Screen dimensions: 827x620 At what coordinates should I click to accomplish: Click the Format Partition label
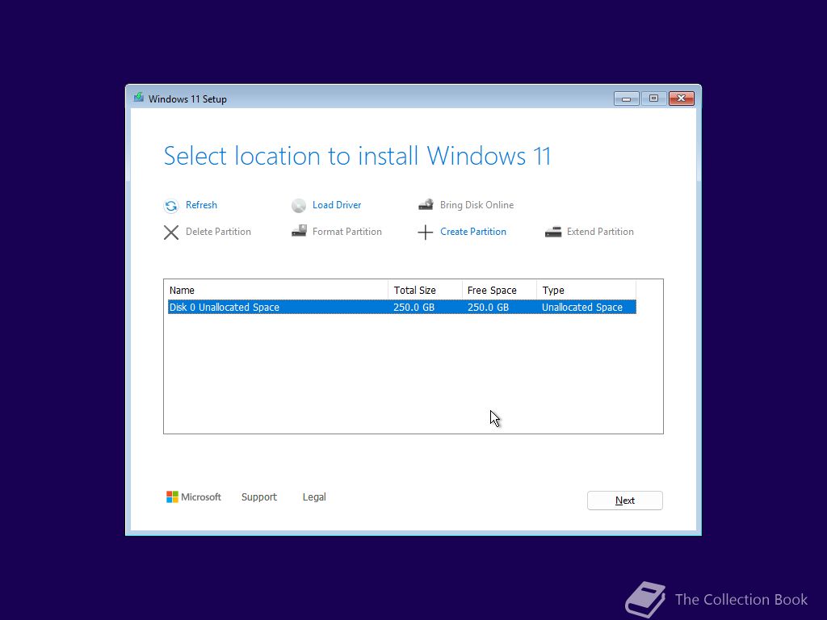coord(347,232)
